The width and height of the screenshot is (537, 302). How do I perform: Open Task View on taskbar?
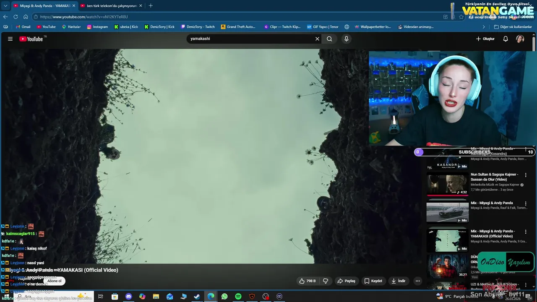[101, 297]
